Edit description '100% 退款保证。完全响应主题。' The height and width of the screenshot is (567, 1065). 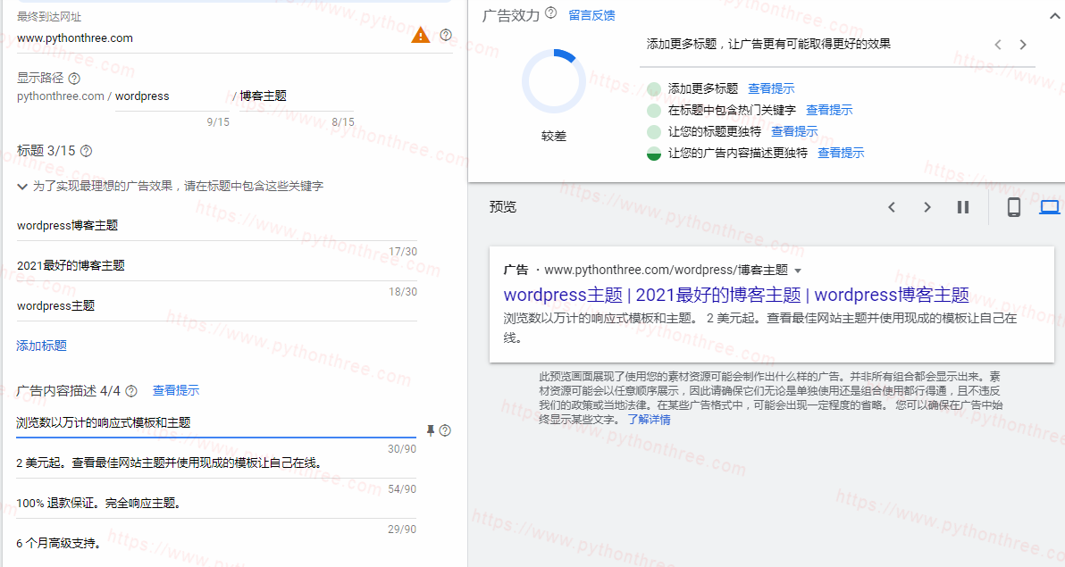216,504
